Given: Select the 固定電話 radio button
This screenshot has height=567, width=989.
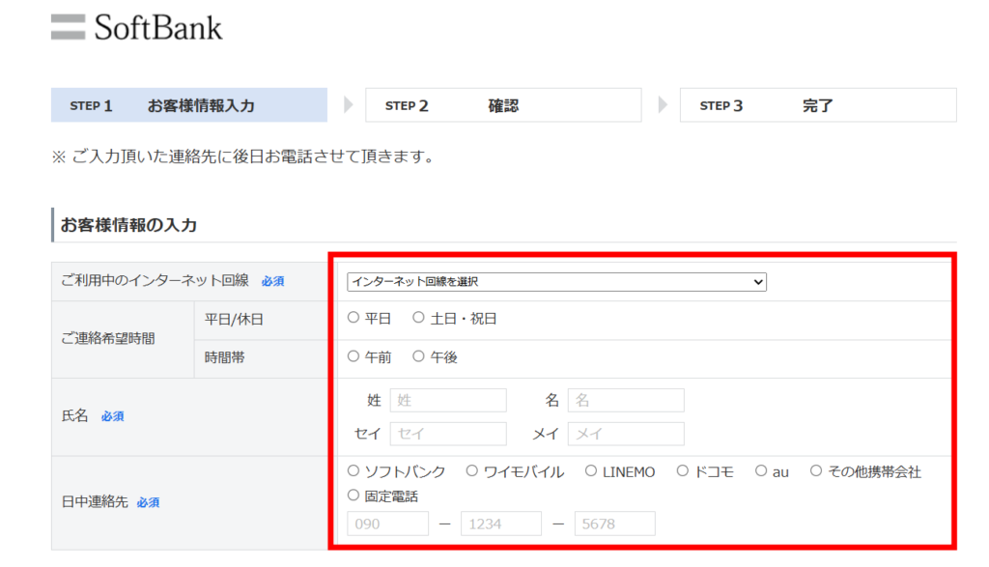Looking at the screenshot, I should tap(353, 496).
